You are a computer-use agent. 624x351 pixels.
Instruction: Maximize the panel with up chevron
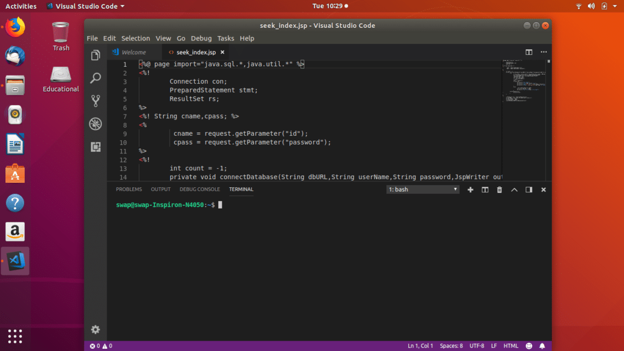(514, 190)
